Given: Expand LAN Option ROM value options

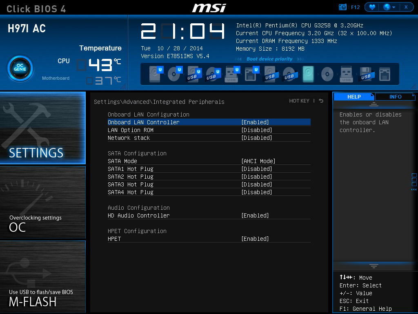Looking at the screenshot, I should coord(256,130).
